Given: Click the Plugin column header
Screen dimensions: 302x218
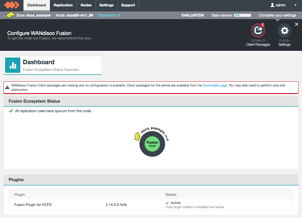Looking at the screenshot, I should pyautogui.click(x=19, y=194).
